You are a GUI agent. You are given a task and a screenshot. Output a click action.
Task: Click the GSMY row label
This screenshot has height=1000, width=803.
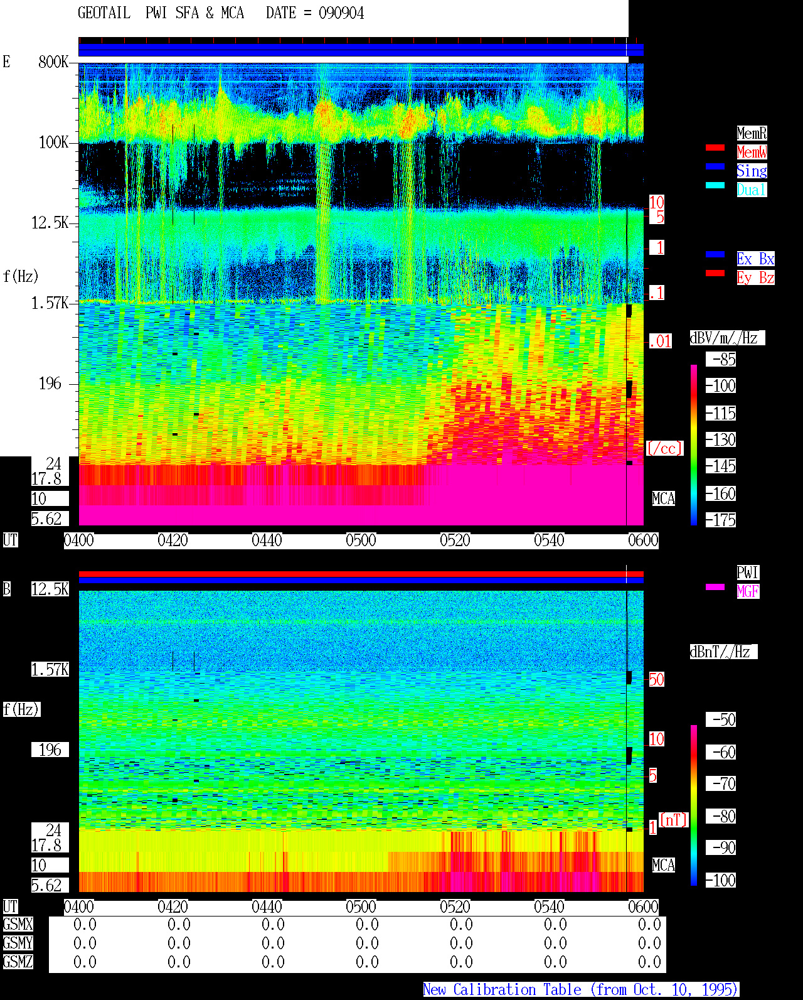pyautogui.click(x=18, y=944)
